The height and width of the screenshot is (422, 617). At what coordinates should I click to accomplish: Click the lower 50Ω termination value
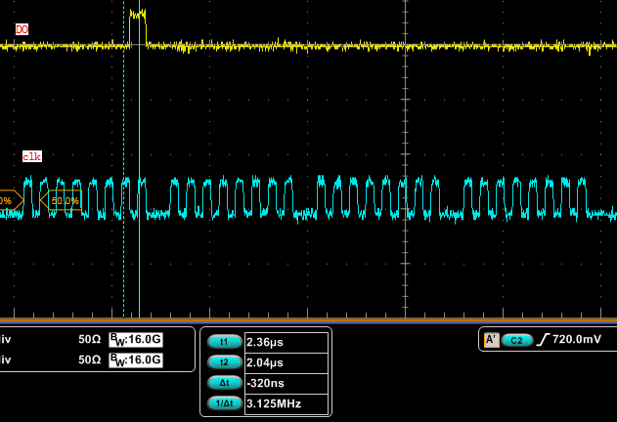click(89, 359)
